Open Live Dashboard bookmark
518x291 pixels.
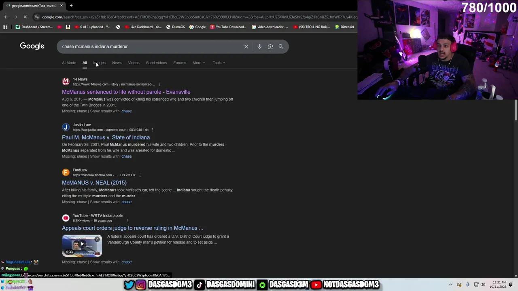[143, 27]
